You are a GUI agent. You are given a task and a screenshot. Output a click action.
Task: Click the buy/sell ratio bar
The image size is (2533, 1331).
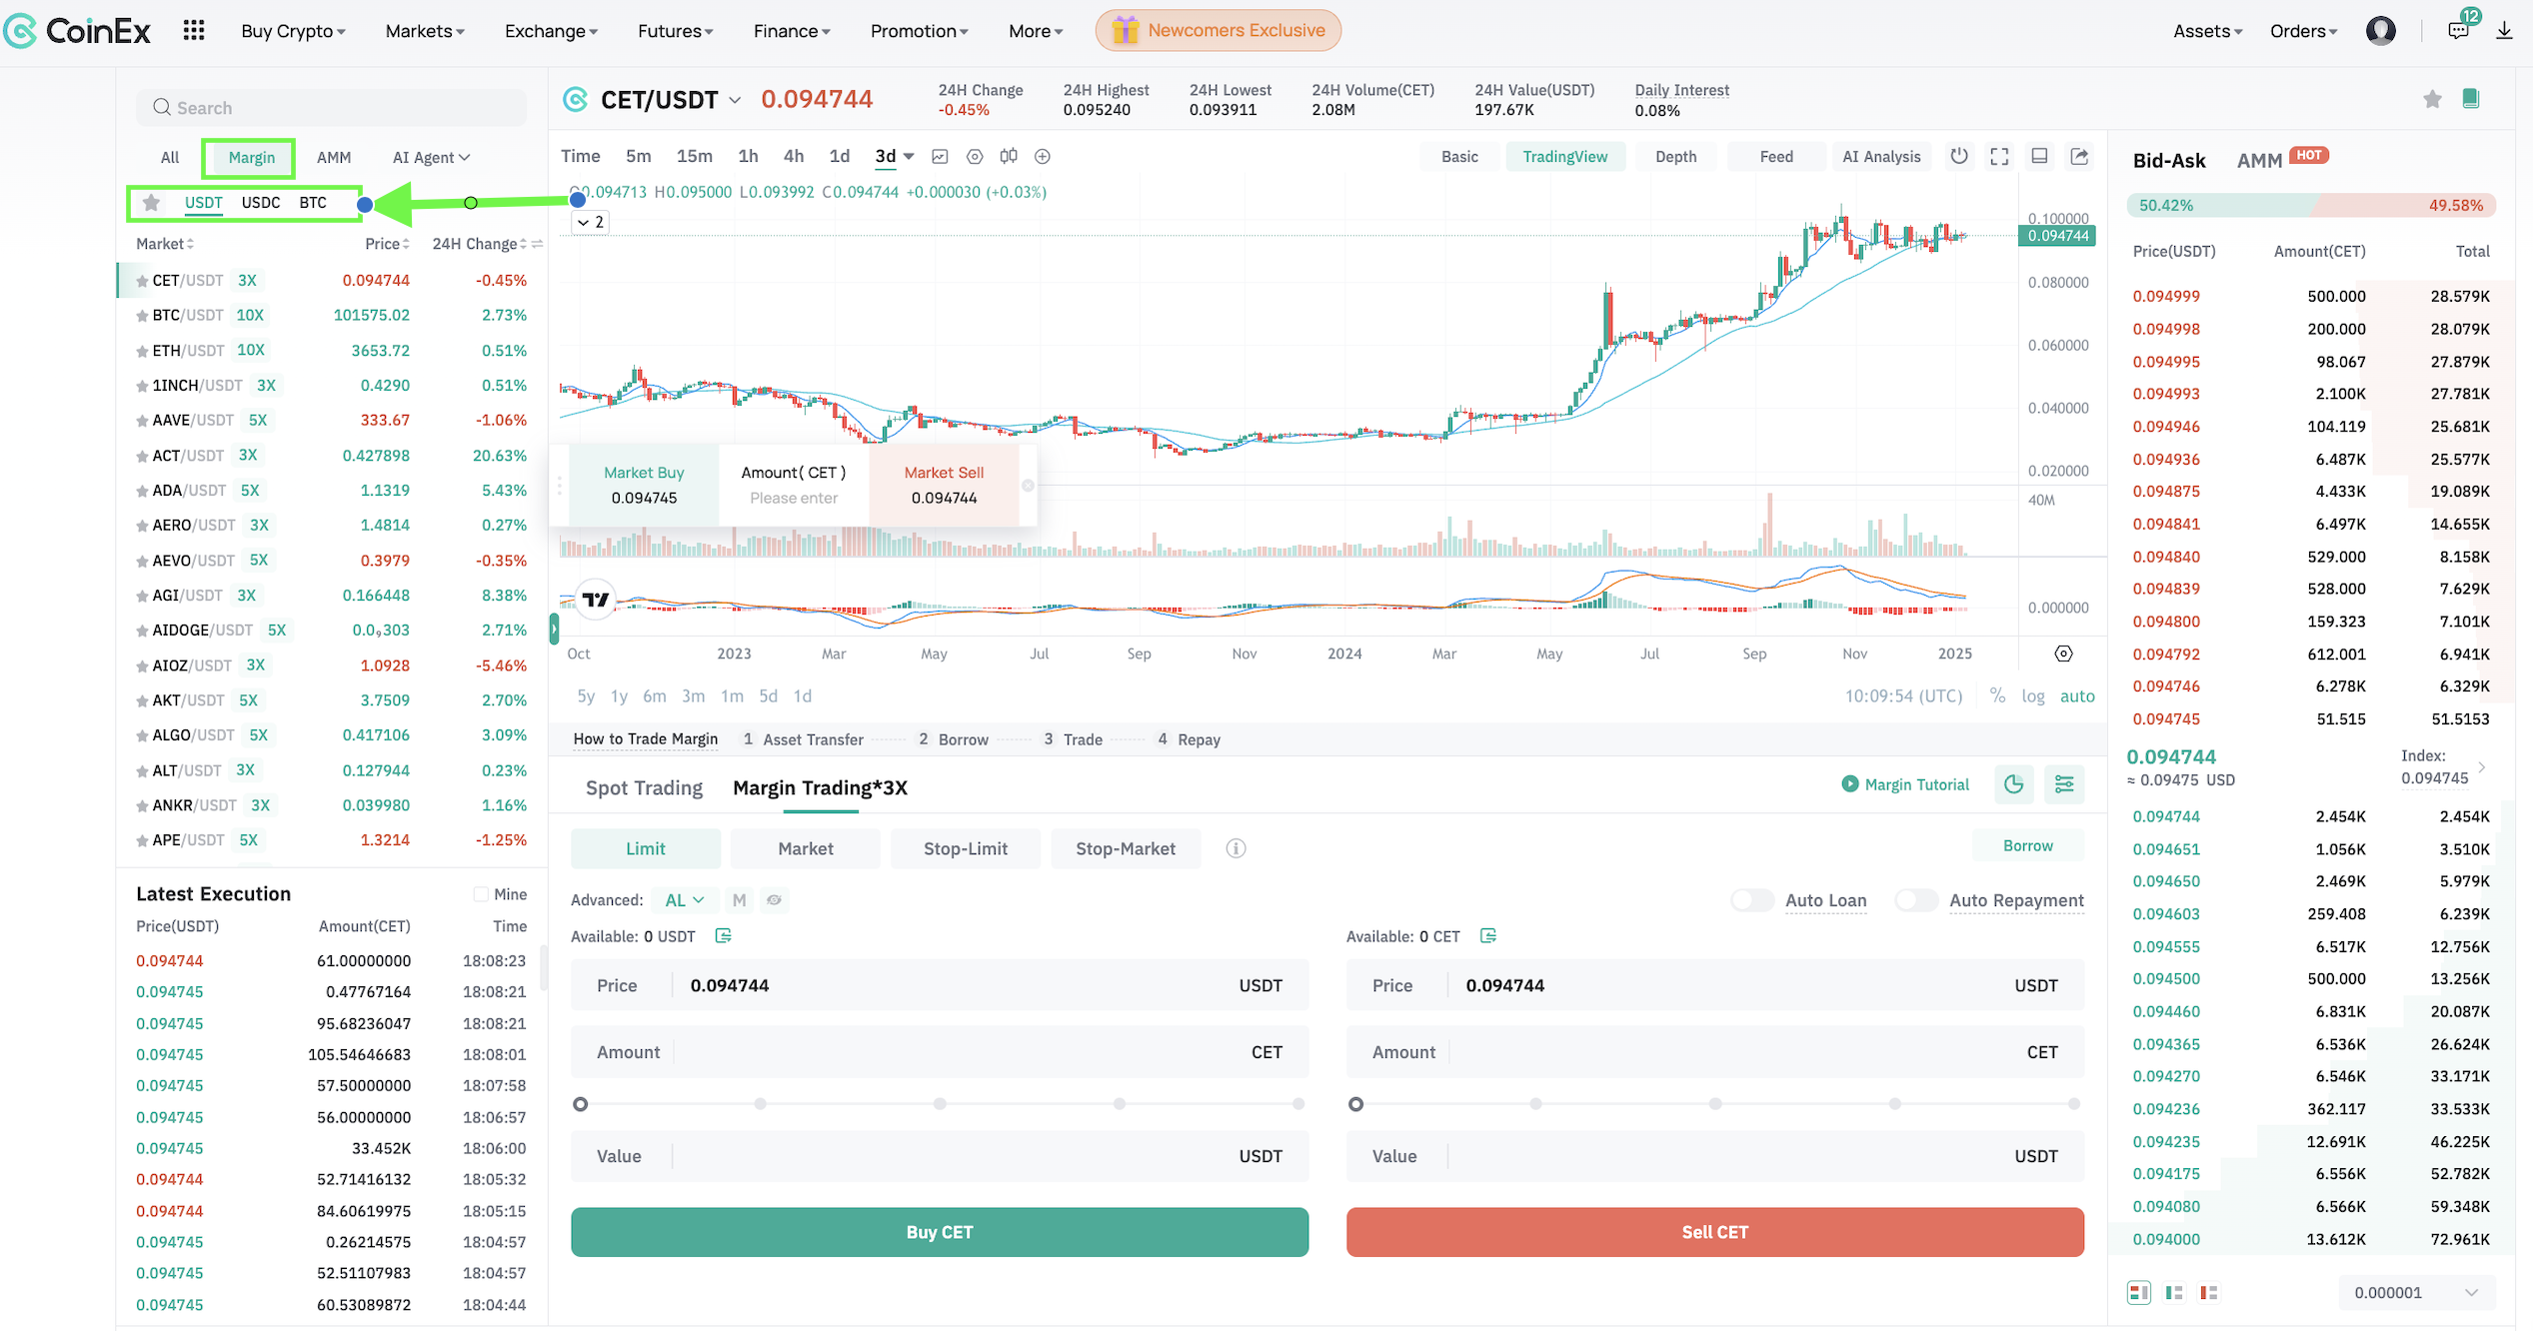pyautogui.click(x=2311, y=205)
